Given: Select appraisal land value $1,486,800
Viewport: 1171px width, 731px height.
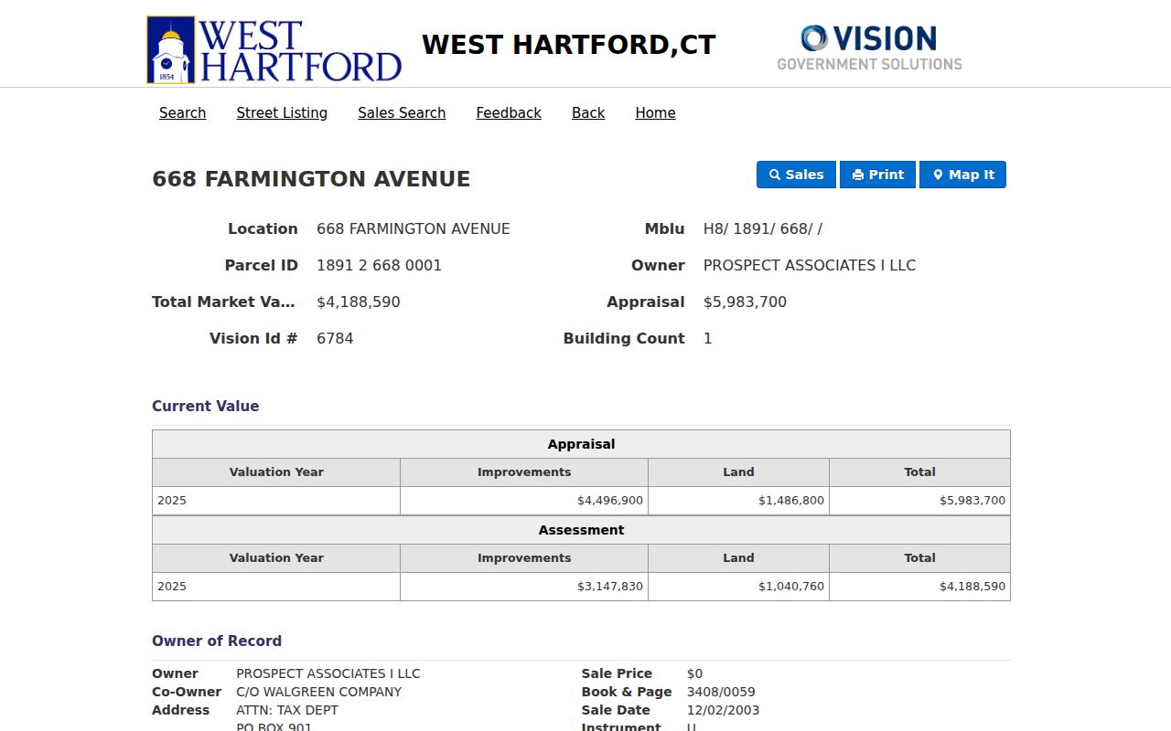Looking at the screenshot, I should 791,501.
